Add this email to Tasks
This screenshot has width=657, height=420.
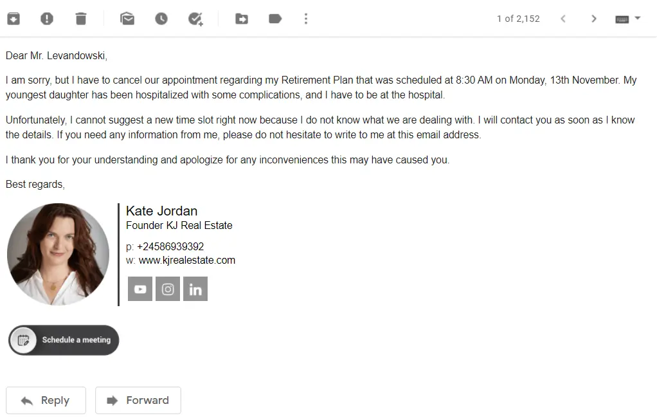point(195,18)
